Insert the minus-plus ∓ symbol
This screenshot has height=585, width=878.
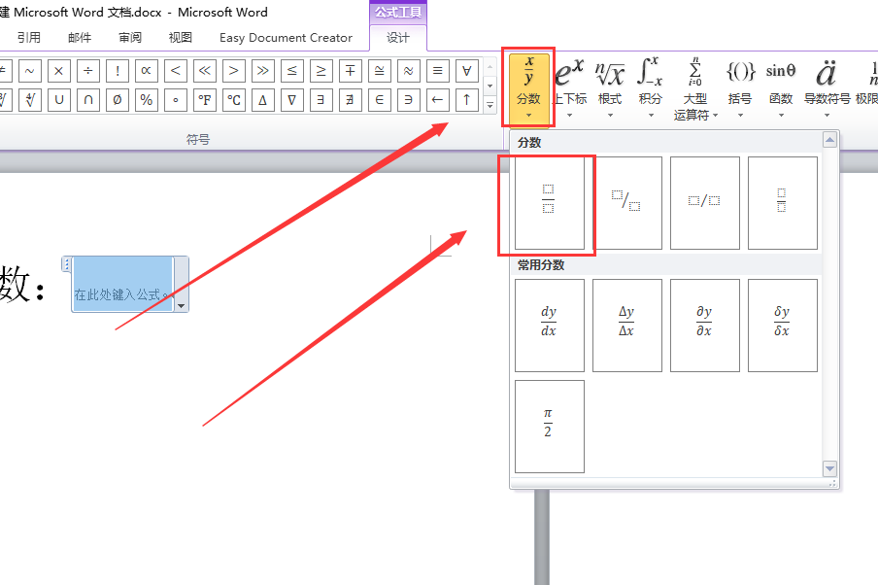[350, 71]
